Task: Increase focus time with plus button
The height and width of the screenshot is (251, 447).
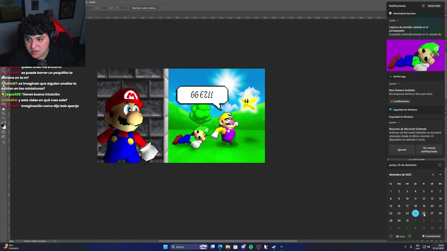Action: [409, 236]
